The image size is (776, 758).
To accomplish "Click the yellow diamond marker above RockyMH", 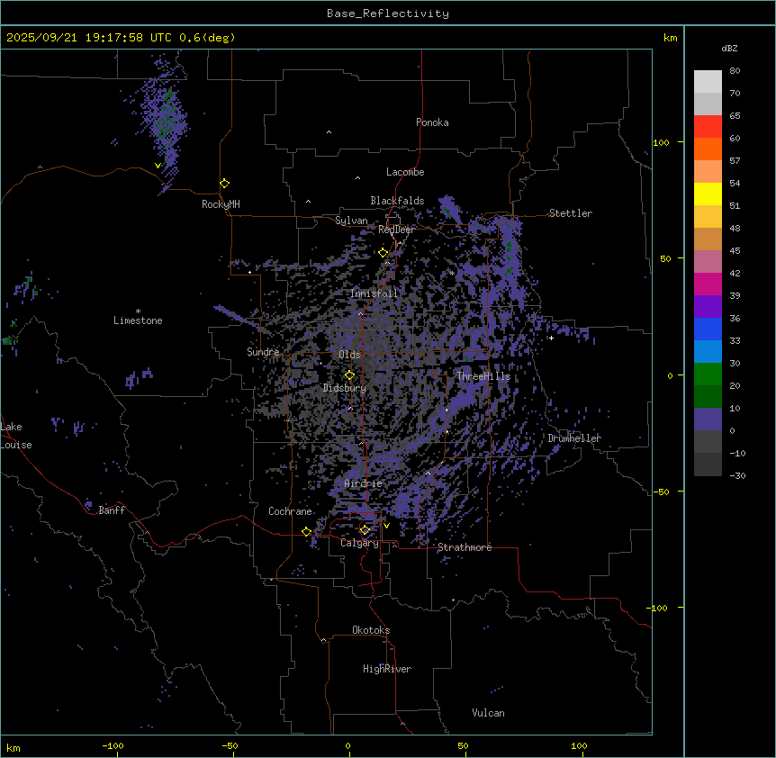I will [x=224, y=183].
